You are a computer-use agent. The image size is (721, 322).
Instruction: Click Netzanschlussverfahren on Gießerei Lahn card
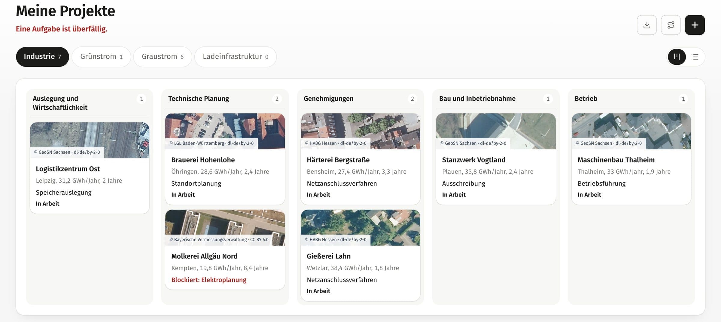coord(342,280)
